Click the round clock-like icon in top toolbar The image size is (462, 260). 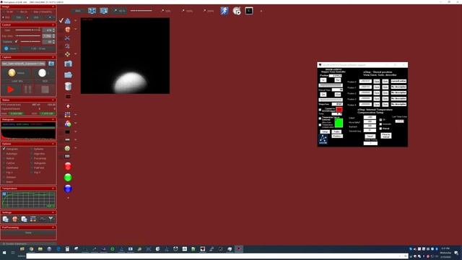237,11
